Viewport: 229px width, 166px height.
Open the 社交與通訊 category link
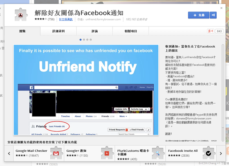66,19
